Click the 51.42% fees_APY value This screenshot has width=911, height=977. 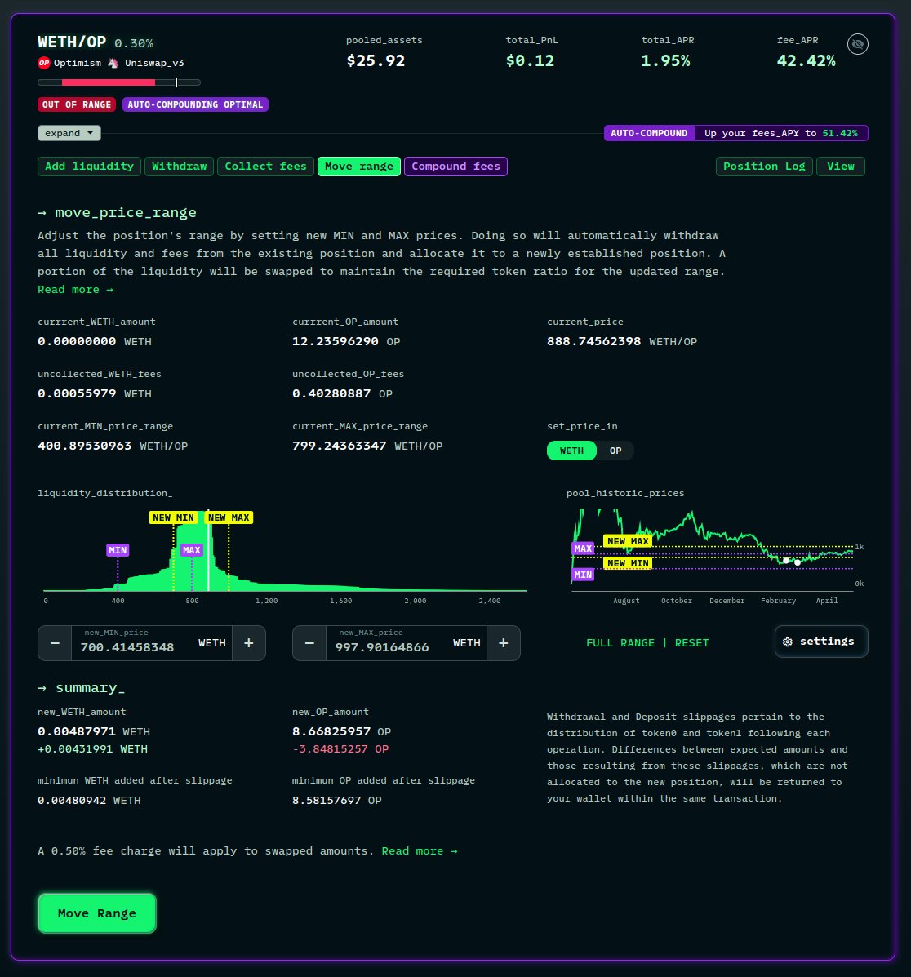point(839,133)
